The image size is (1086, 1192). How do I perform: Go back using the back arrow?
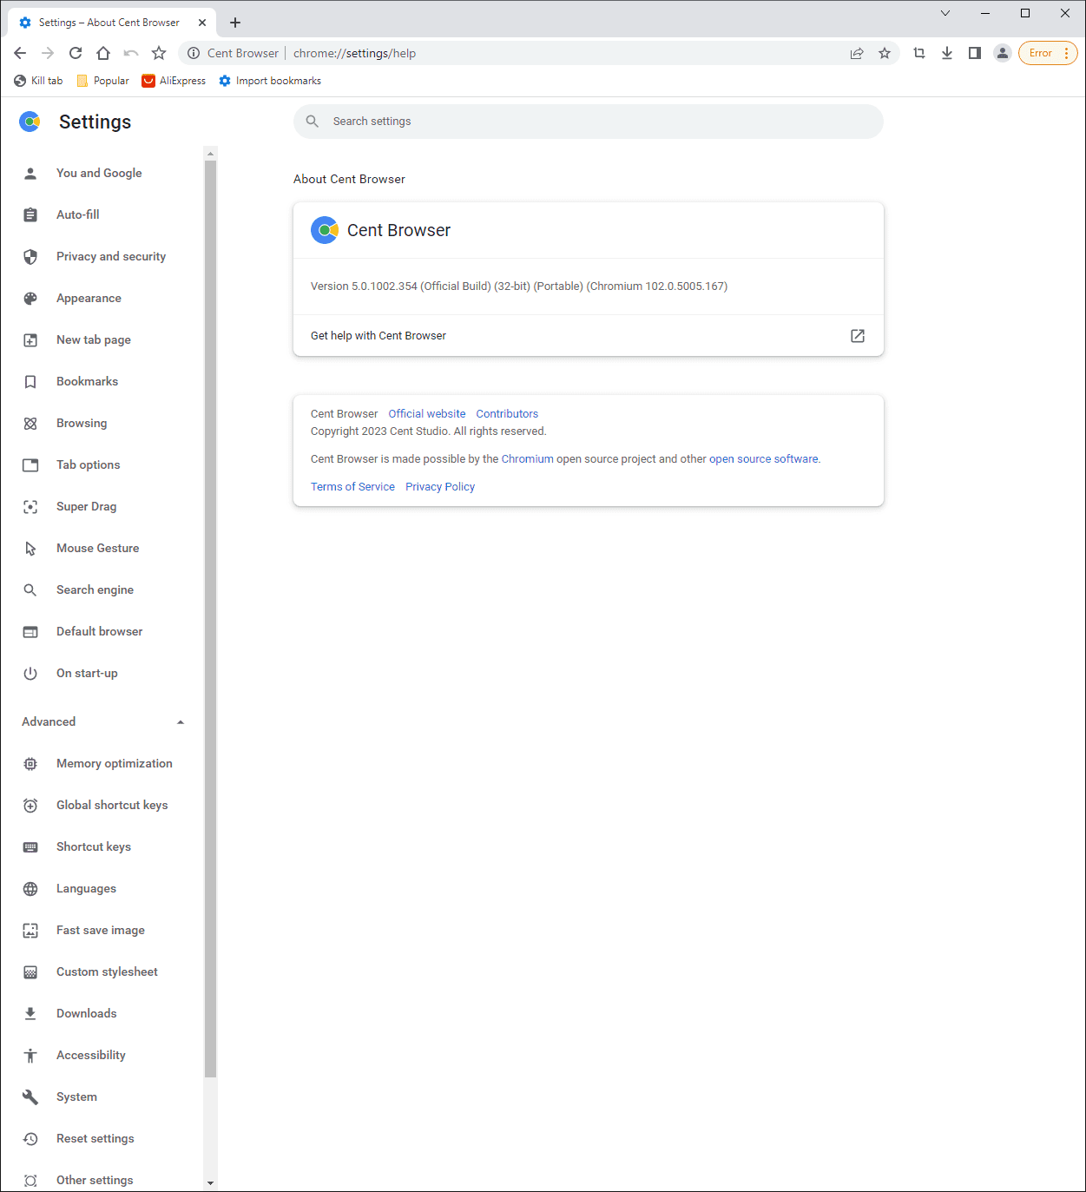(x=20, y=53)
